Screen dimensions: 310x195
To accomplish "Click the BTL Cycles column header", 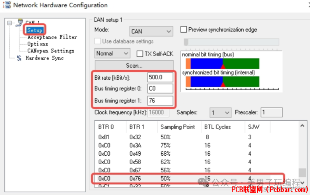I will [x=223, y=127].
